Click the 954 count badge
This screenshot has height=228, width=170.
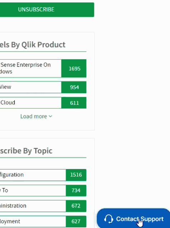[74, 87]
